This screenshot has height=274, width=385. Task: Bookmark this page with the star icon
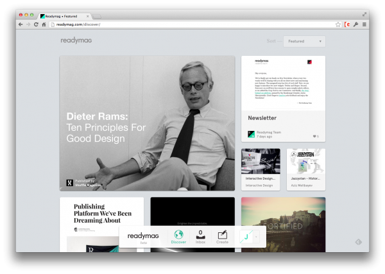[x=338, y=24]
